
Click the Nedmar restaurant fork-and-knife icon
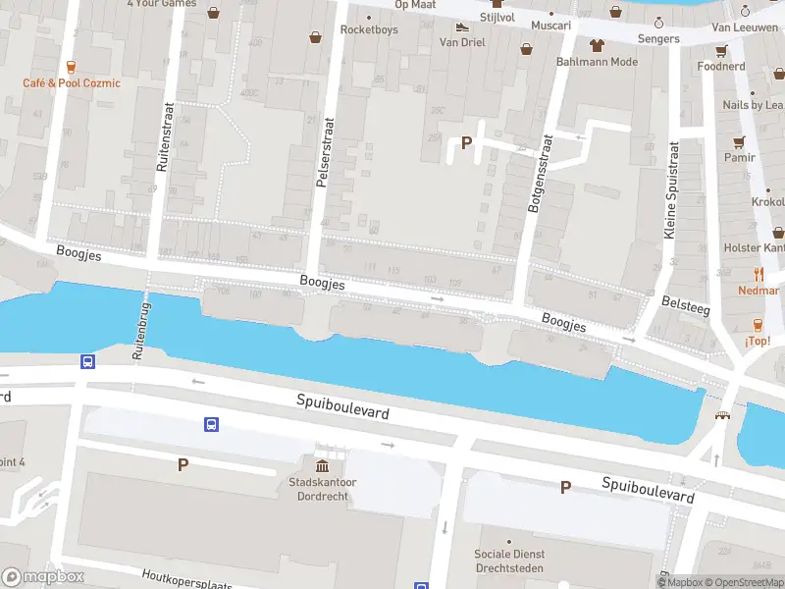pyautogui.click(x=759, y=275)
